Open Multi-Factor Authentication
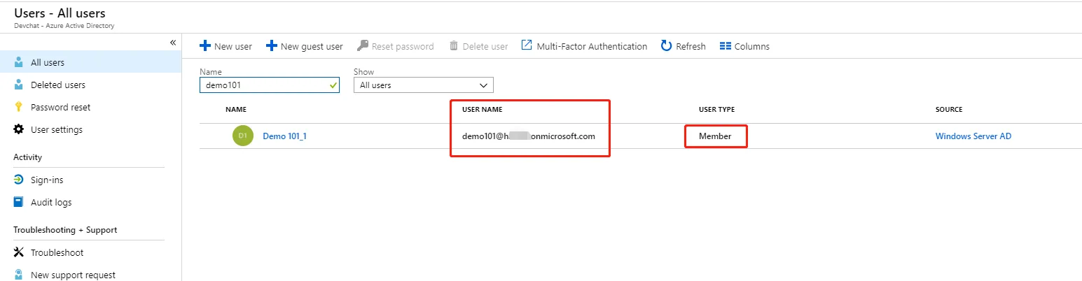The image size is (1082, 281). pyautogui.click(x=585, y=46)
